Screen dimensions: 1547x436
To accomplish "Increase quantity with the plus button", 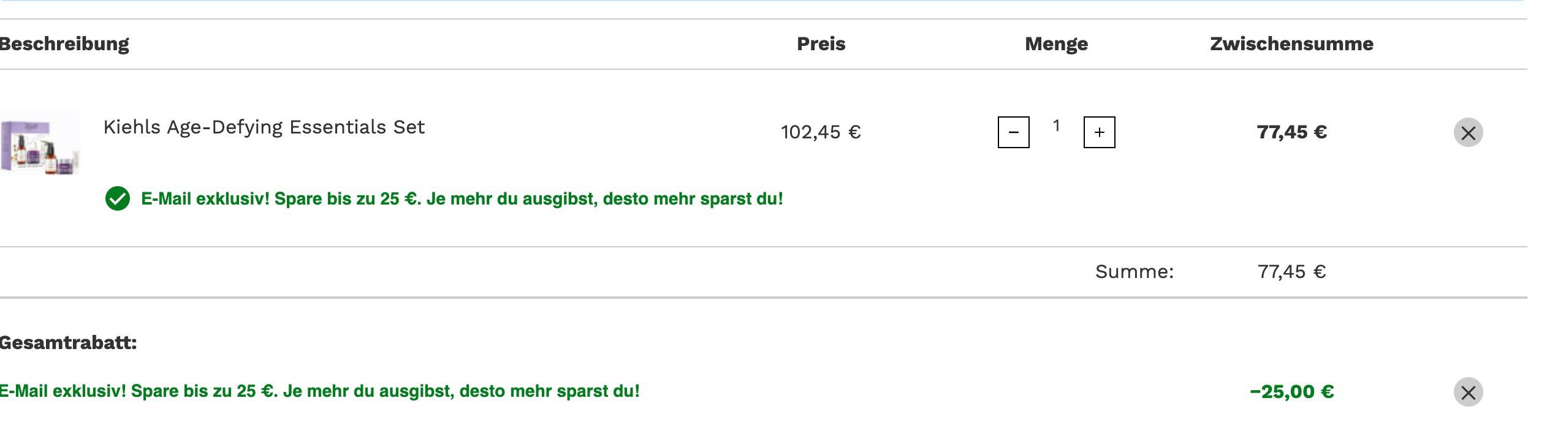I will 1099,132.
